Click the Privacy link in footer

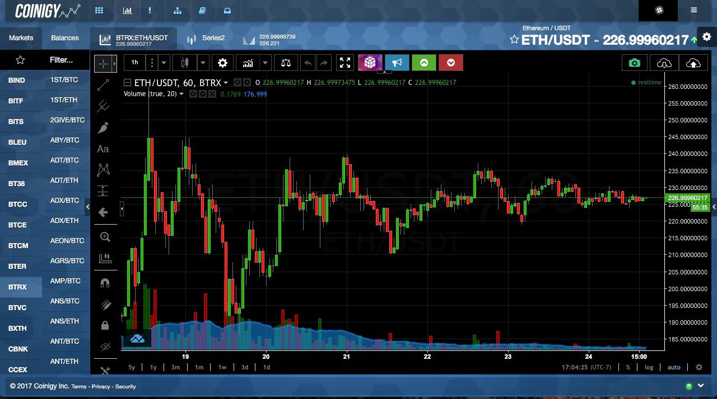pos(101,386)
